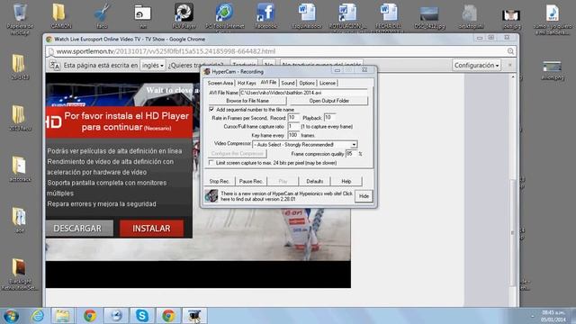
Task: Click the Defaults button
Action: 315,181
